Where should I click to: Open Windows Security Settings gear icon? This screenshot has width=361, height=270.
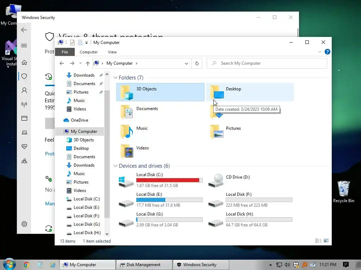(24, 224)
